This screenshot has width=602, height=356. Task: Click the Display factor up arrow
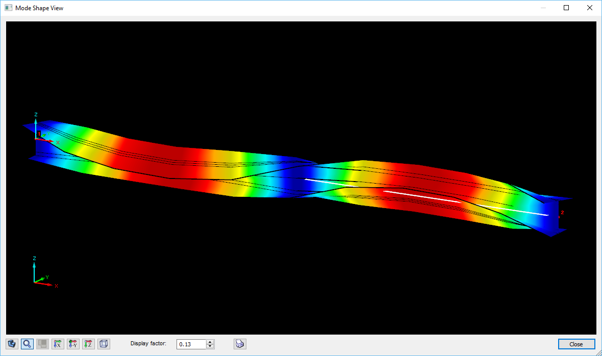click(x=210, y=341)
